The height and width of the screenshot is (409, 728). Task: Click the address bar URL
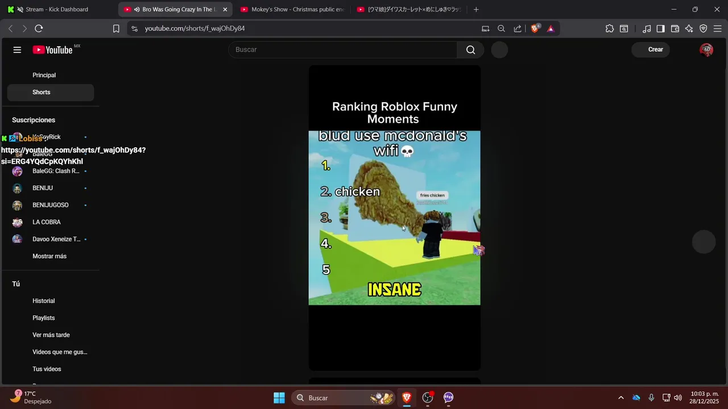click(195, 28)
